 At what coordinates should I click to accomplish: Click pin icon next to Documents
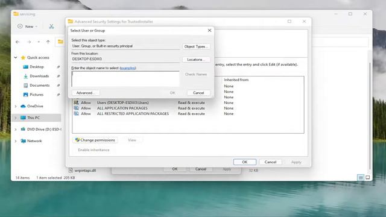[x=59, y=86]
